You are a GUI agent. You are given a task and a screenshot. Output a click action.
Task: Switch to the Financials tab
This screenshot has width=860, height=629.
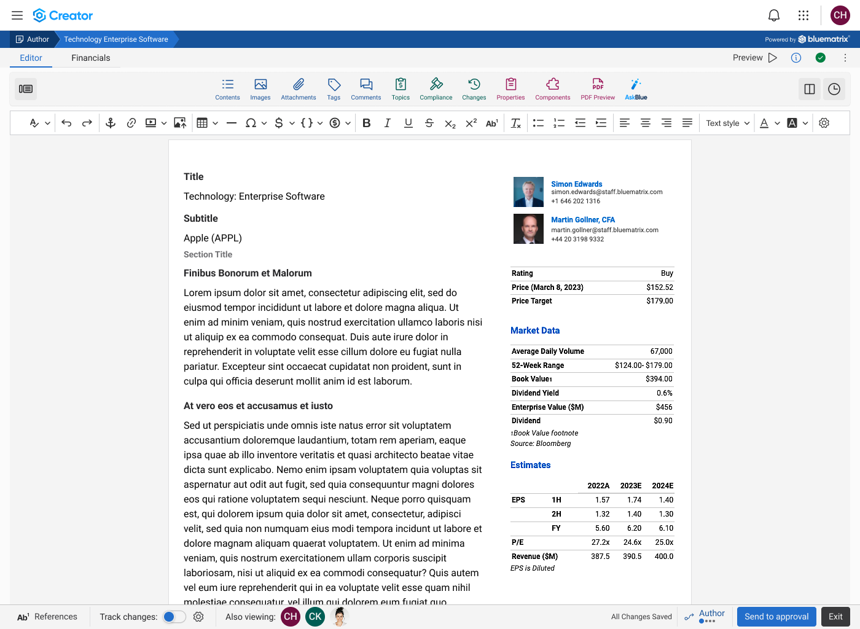90,58
